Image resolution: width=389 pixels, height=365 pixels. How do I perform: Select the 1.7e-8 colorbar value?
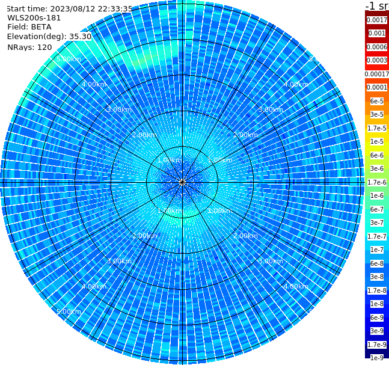377,290
